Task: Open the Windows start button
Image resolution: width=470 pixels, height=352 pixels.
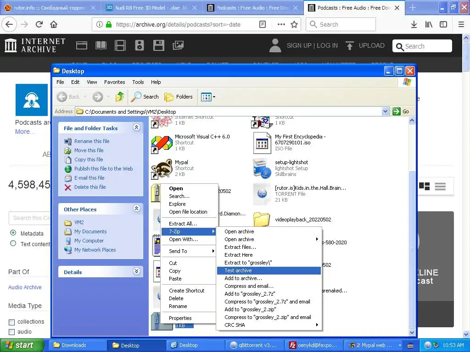Action: point(21,345)
